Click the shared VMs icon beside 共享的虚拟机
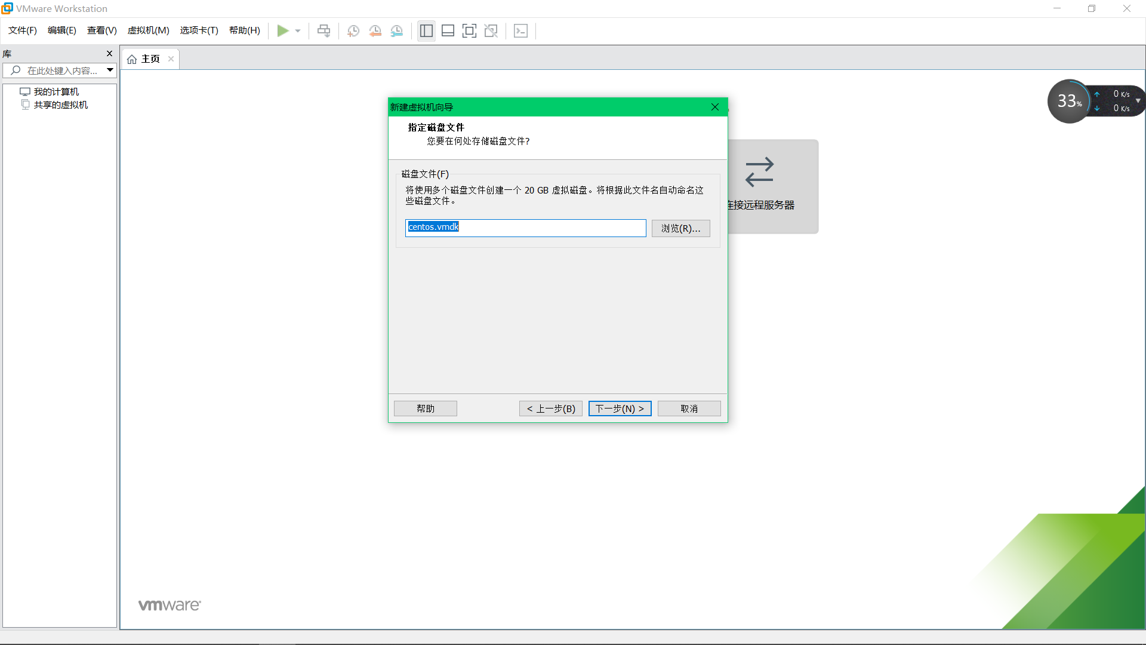 click(25, 105)
